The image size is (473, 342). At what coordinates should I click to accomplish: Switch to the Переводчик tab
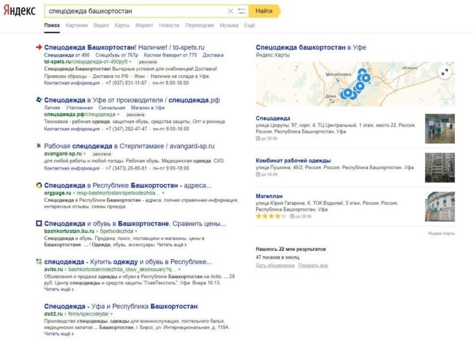[x=200, y=25]
